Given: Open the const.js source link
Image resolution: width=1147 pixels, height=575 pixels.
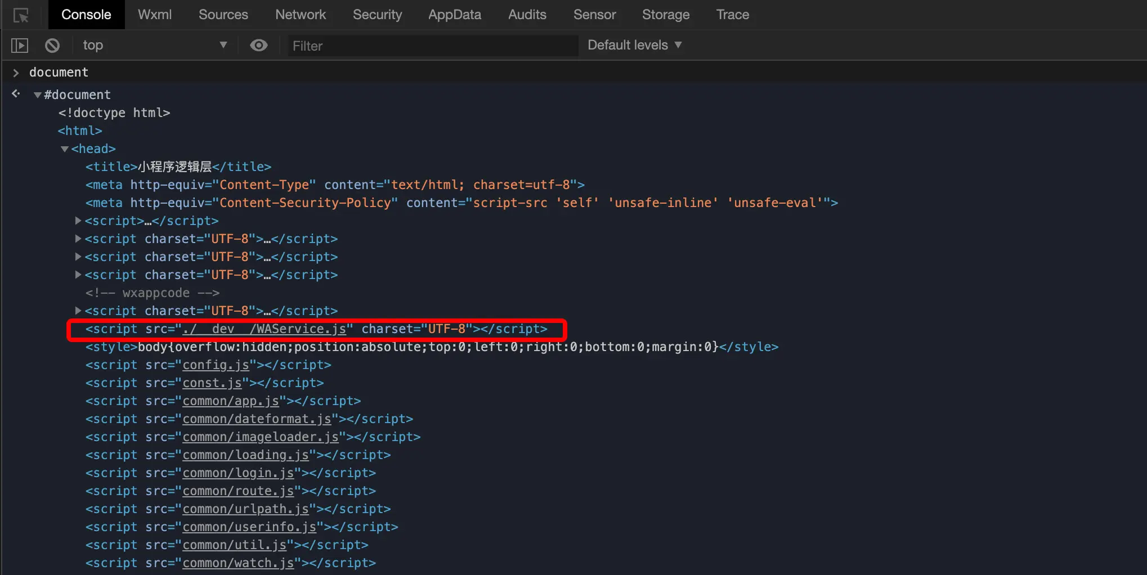Looking at the screenshot, I should click(212, 383).
